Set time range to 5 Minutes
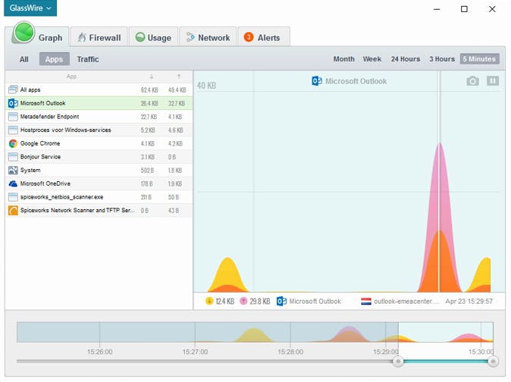 click(479, 59)
